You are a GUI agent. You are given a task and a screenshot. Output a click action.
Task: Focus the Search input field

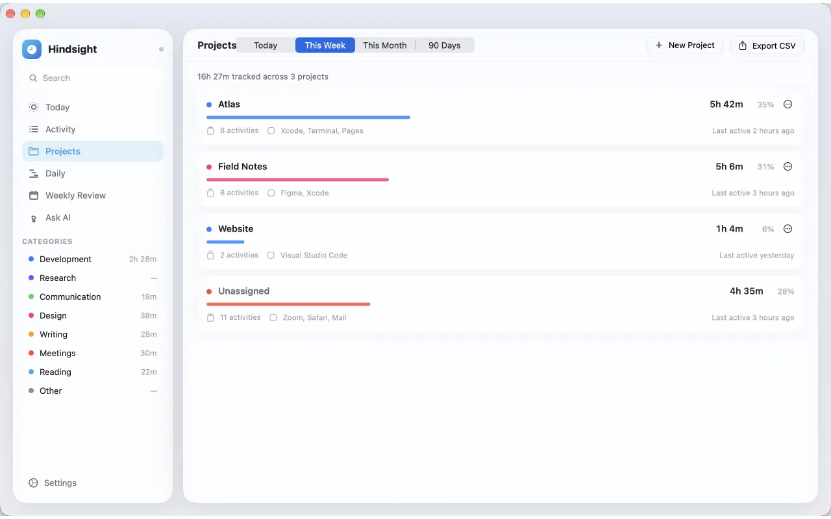tap(93, 78)
